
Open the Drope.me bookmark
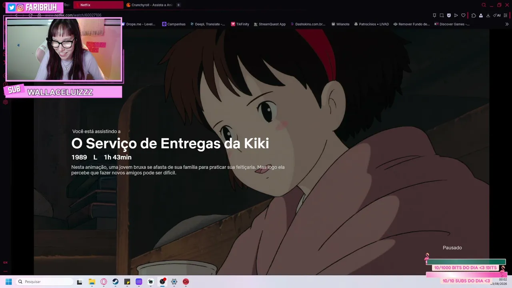138,24
